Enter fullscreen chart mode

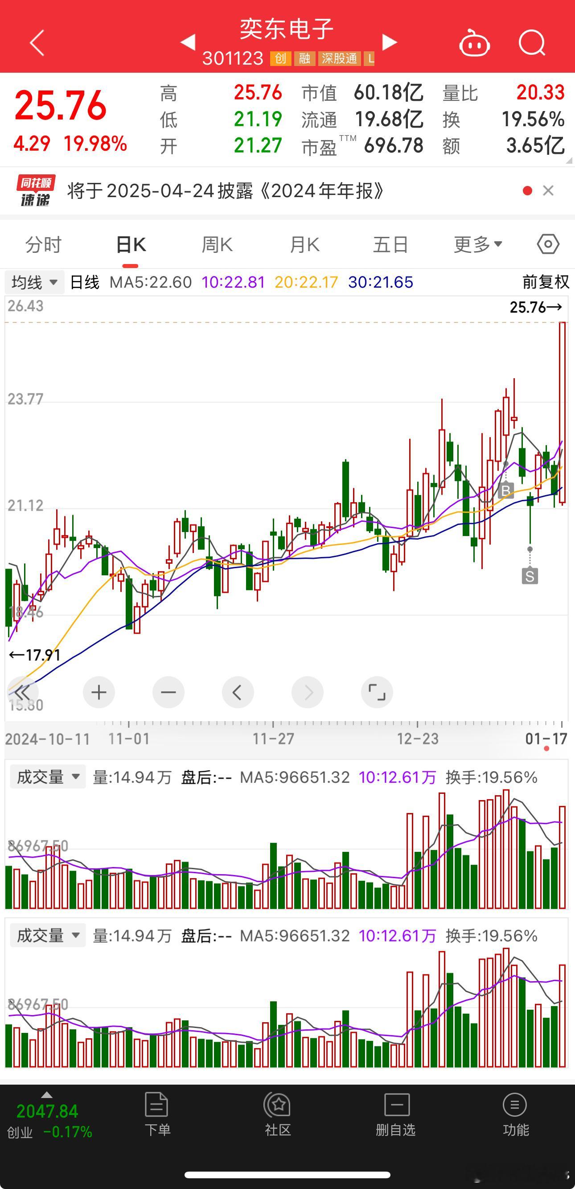pos(377,692)
